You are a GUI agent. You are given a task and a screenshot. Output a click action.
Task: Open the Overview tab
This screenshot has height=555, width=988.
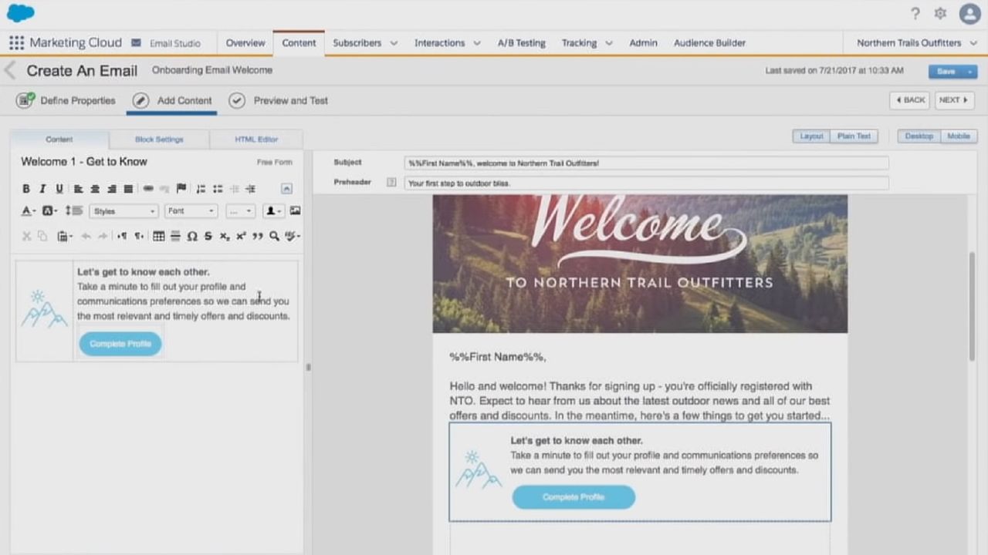point(245,43)
